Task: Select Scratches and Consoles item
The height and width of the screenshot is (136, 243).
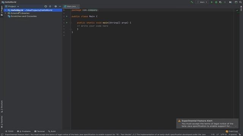Action: point(24,16)
